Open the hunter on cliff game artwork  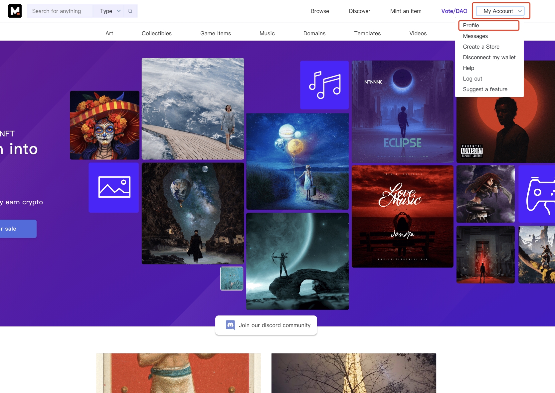(537, 255)
